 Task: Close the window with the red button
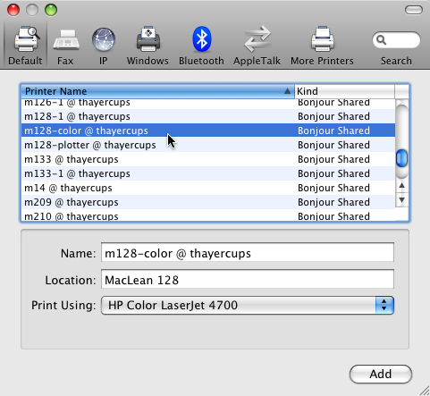click(x=13, y=10)
